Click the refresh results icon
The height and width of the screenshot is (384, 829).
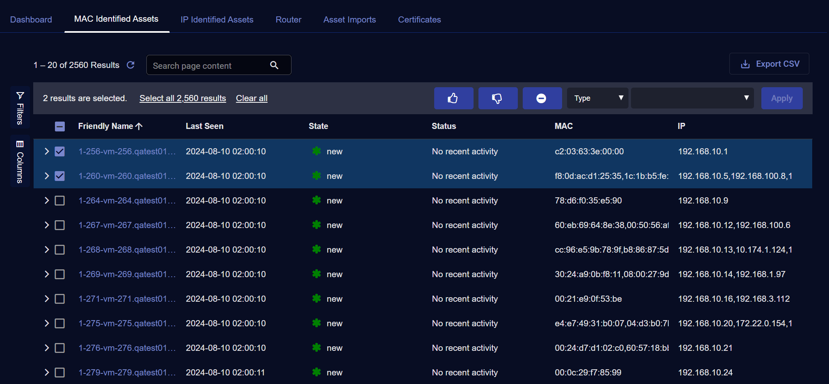[131, 65]
